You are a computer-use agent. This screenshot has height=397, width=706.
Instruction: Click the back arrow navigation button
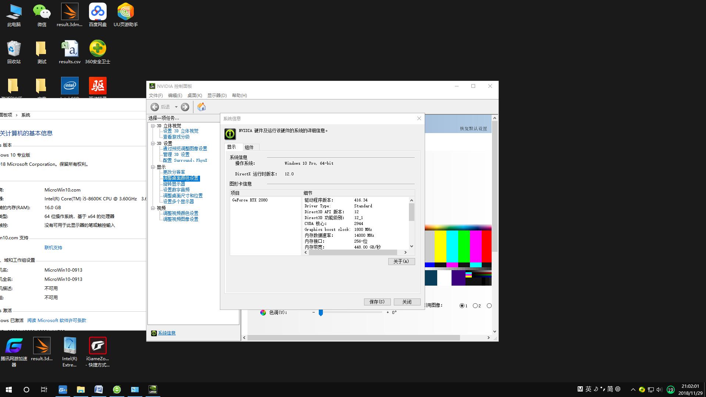coord(155,107)
